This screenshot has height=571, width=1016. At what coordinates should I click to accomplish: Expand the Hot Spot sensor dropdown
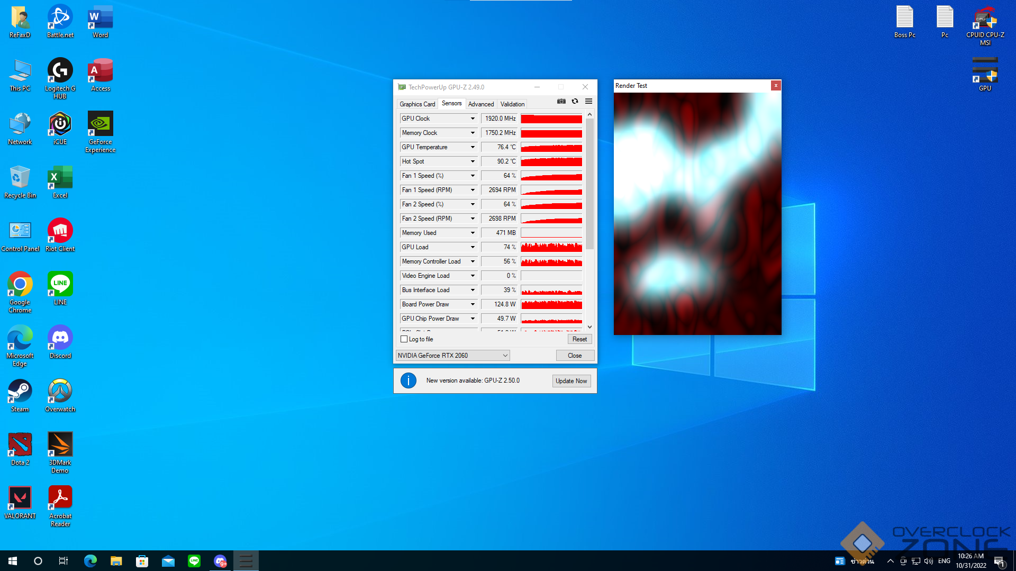[x=473, y=161]
